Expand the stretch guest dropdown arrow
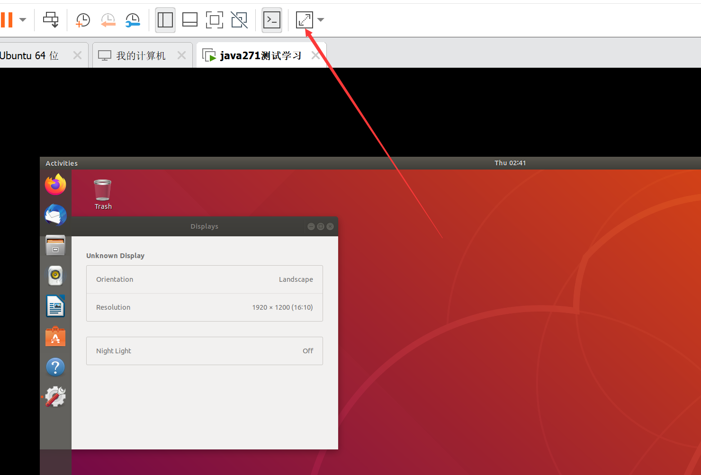The image size is (701, 475). 321,20
